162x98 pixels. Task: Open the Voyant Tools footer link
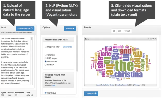point(100,85)
